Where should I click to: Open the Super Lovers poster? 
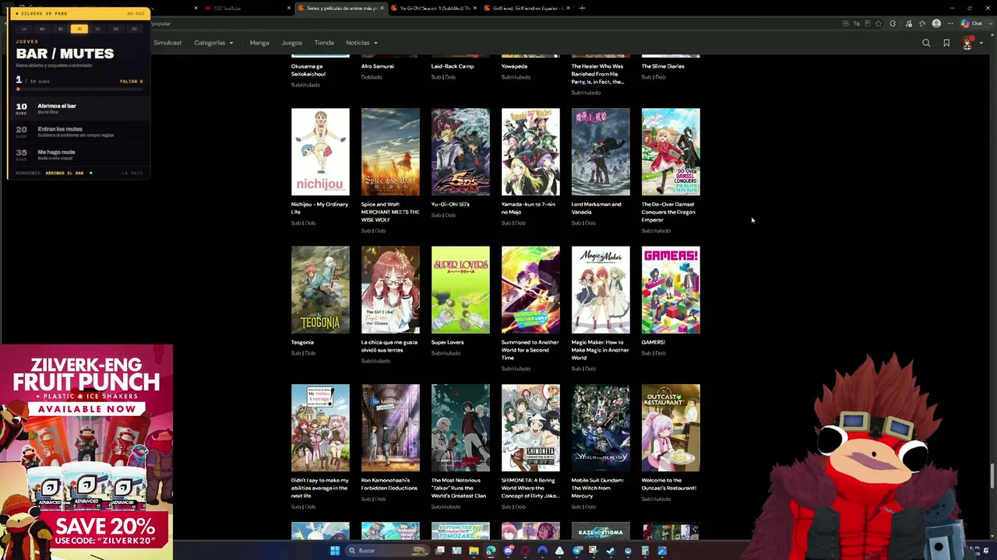point(460,290)
